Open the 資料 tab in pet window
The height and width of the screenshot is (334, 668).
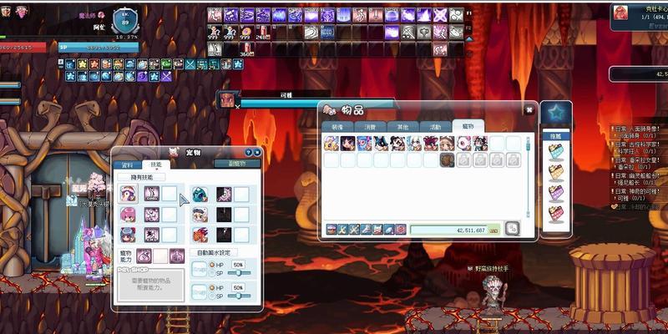click(127, 164)
